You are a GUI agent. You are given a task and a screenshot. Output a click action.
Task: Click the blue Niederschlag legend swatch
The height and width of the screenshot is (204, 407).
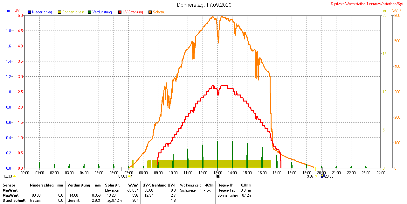click(x=29, y=12)
